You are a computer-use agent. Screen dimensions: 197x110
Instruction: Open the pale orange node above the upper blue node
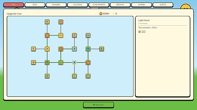click(74, 35)
